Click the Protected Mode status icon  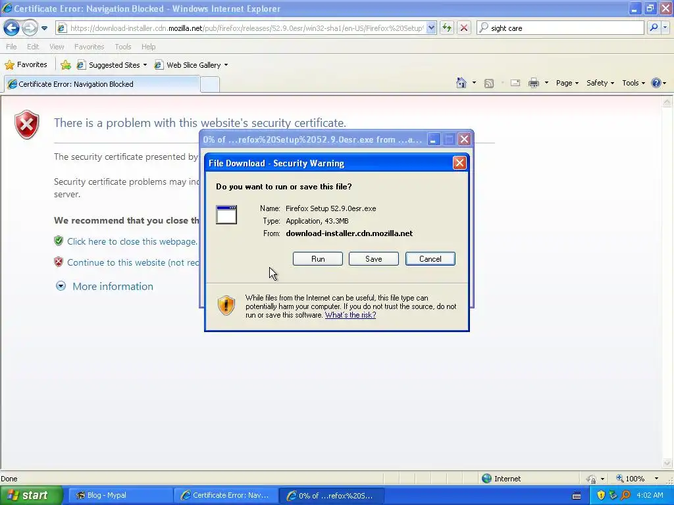592,479
